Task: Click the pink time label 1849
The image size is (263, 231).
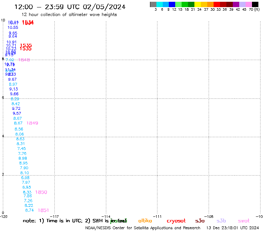Action: point(32,123)
